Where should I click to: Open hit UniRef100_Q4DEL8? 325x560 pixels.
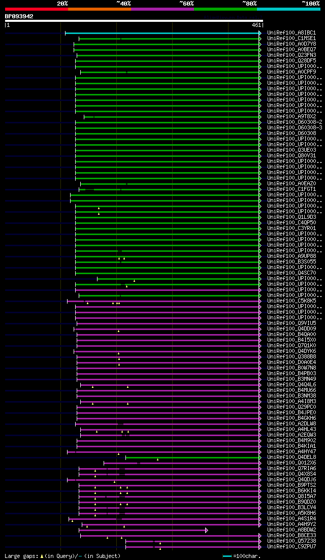(x=291, y=457)
